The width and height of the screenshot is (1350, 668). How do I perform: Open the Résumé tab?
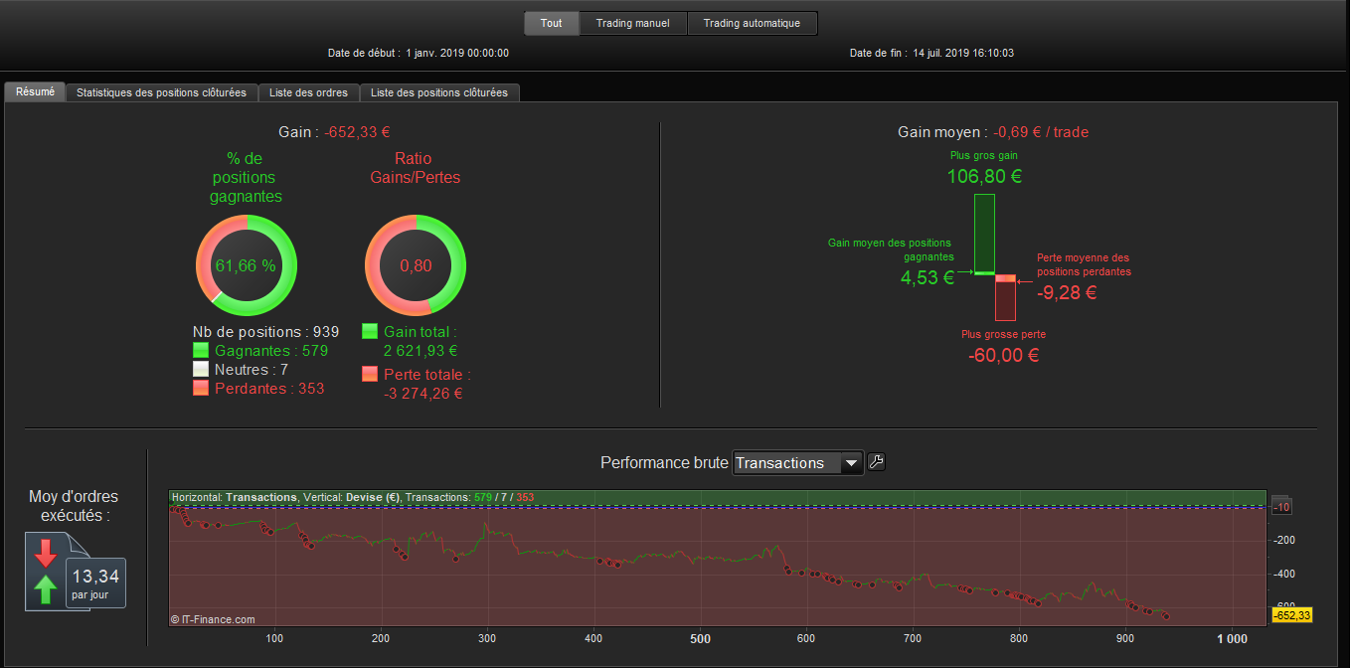pos(36,91)
